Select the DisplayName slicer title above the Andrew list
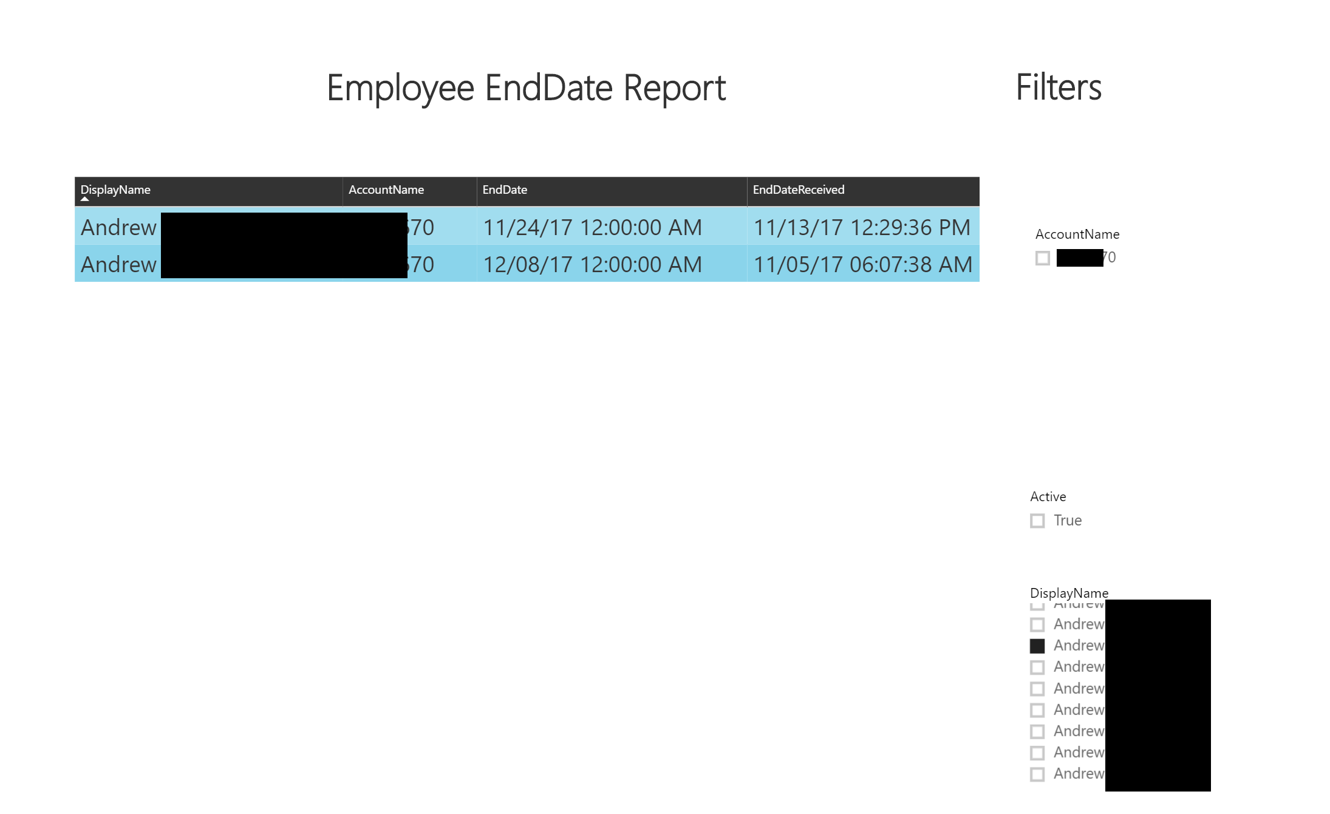 tap(1069, 593)
